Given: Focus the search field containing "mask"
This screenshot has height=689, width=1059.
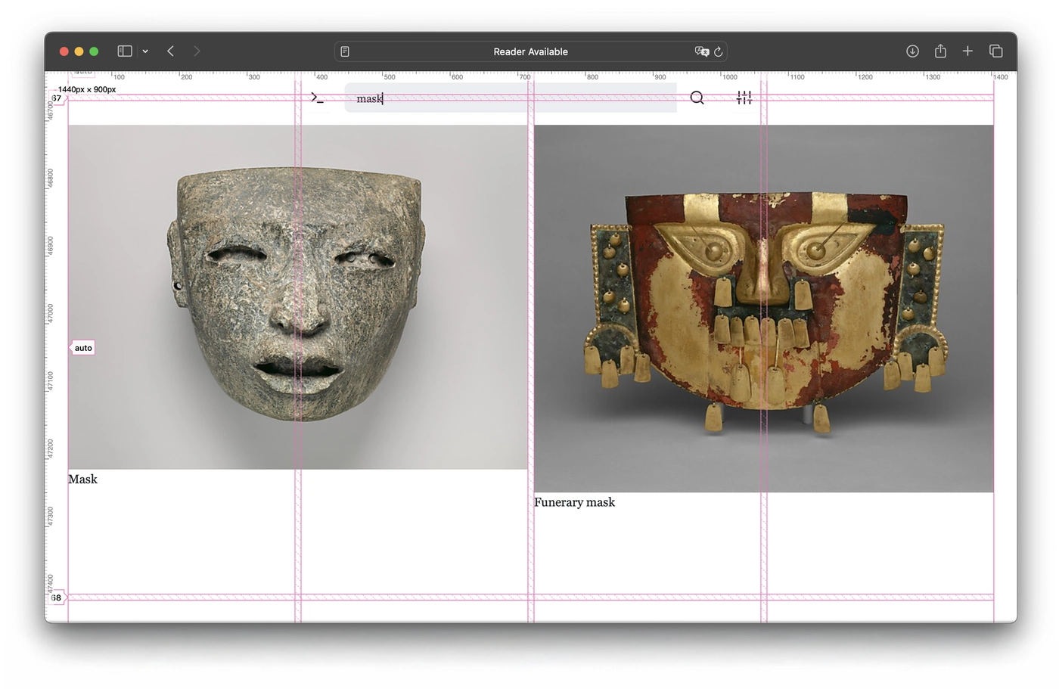Looking at the screenshot, I should click(510, 98).
